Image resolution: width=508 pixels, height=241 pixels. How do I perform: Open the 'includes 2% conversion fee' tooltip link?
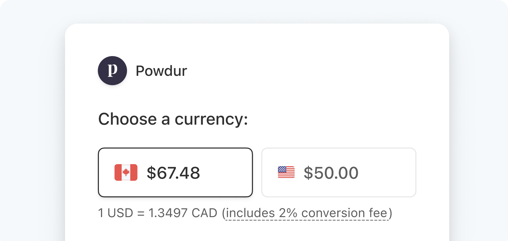point(307,213)
